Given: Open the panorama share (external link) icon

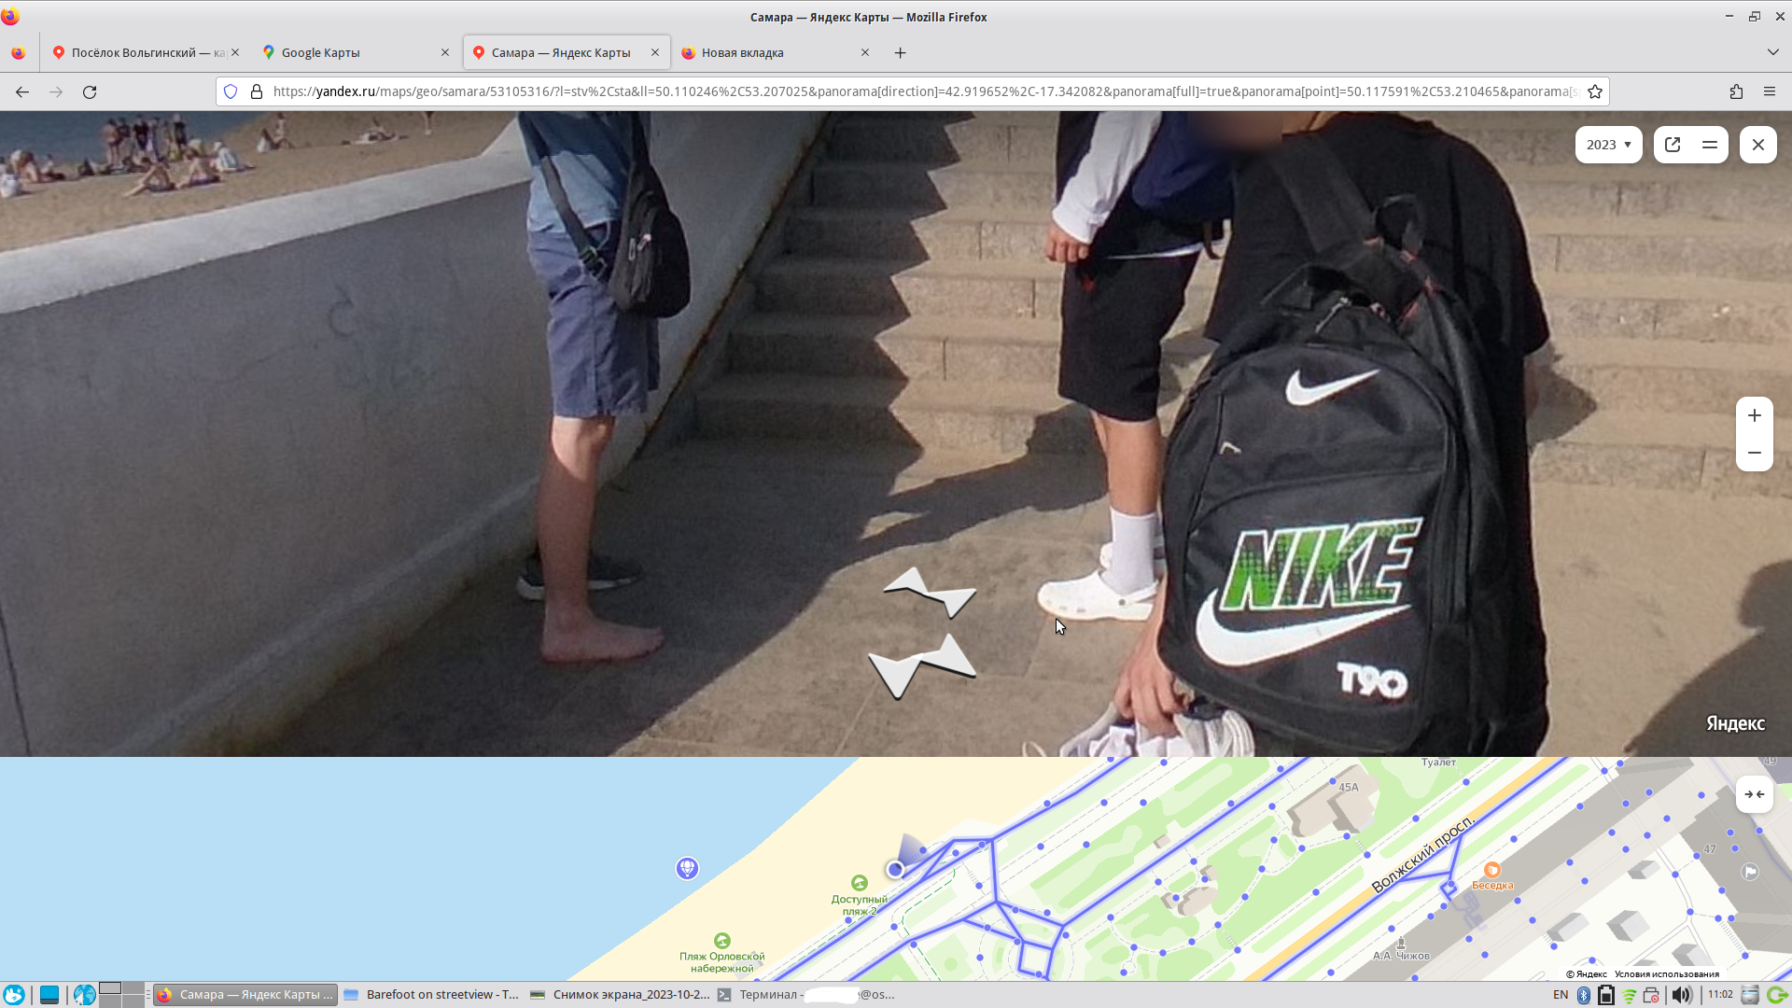Looking at the screenshot, I should (1673, 145).
